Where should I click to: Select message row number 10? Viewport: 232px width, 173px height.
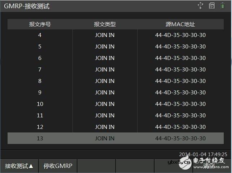pos(116,104)
